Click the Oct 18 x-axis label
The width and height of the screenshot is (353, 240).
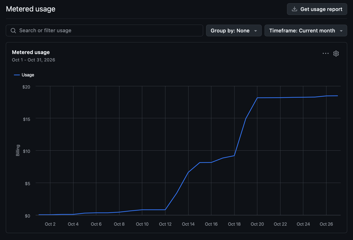234,224
